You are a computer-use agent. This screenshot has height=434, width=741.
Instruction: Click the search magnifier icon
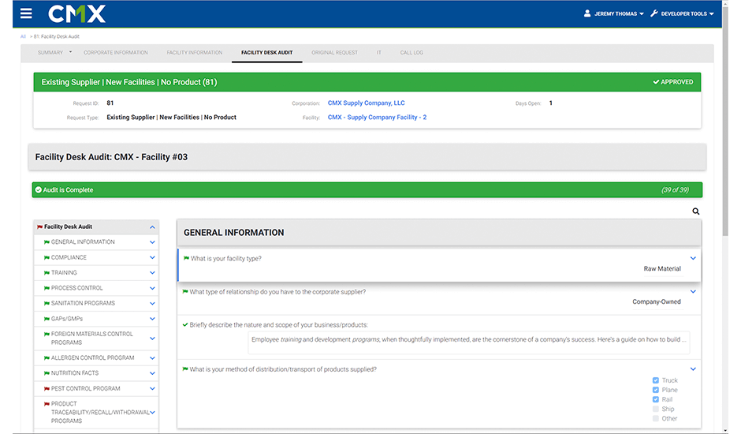click(x=695, y=211)
